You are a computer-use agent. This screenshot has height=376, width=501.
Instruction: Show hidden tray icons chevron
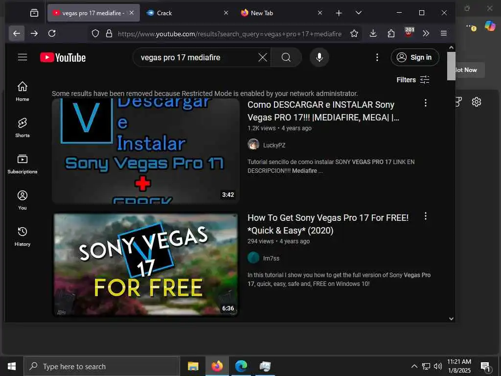tap(414, 366)
